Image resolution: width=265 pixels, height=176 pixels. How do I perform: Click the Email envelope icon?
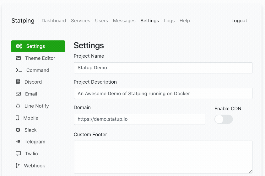point(18,94)
